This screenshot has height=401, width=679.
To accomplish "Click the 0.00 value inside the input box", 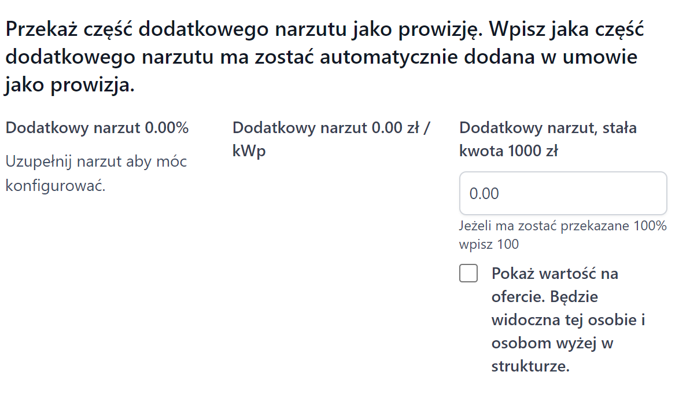I will (484, 194).
